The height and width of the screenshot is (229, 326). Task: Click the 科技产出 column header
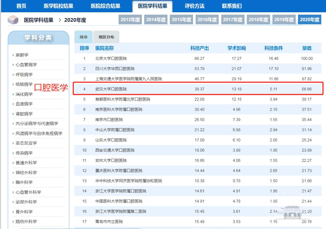(200, 48)
